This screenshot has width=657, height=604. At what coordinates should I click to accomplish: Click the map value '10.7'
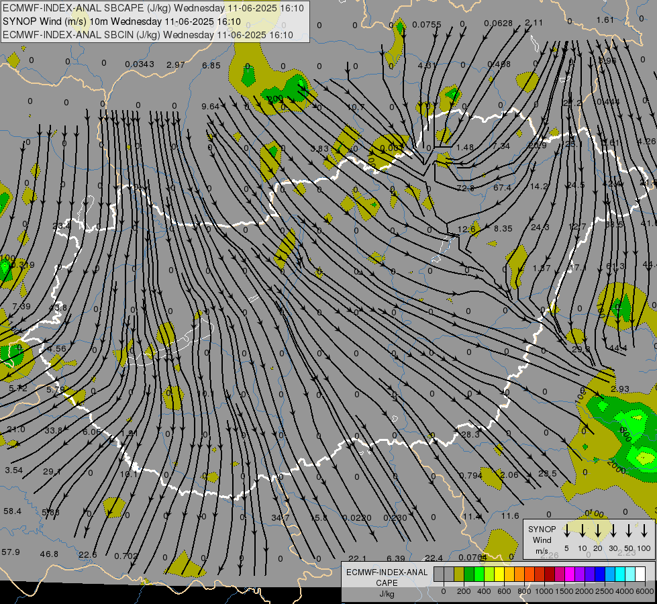click(x=355, y=107)
